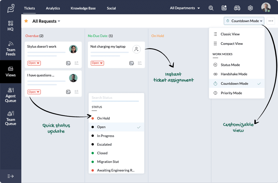
Task: Click the gamescope controller icon
Action: [237, 8]
